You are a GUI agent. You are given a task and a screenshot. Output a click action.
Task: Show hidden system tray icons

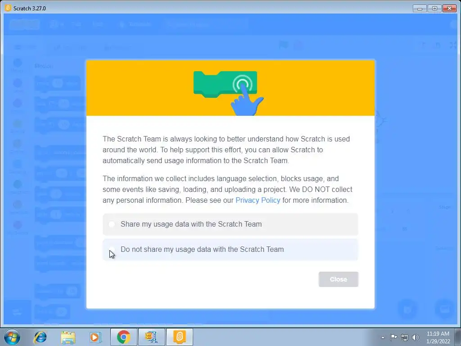383,337
